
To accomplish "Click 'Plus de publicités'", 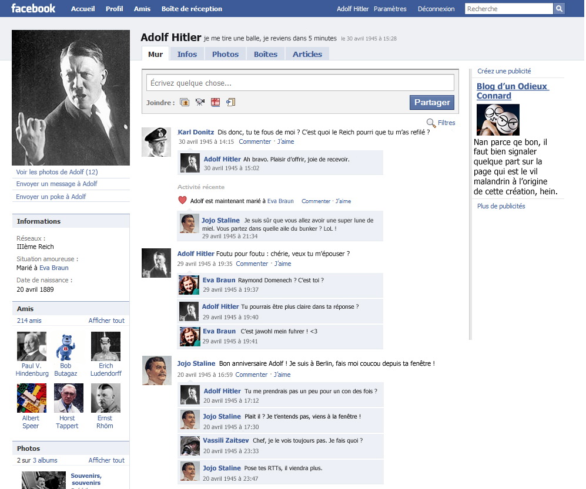I will point(501,206).
